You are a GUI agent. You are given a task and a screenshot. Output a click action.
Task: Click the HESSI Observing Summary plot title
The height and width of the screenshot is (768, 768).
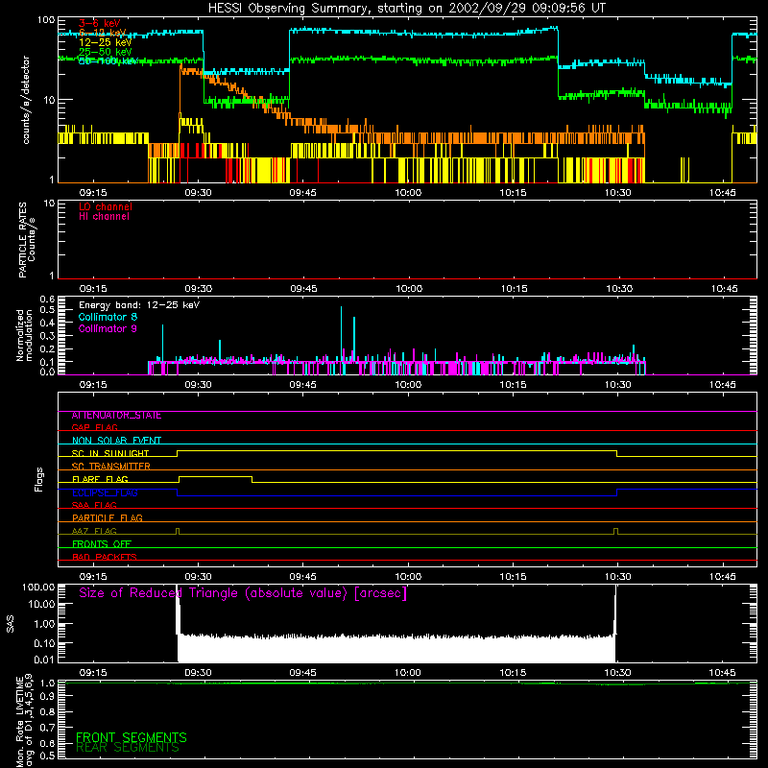click(x=406, y=9)
